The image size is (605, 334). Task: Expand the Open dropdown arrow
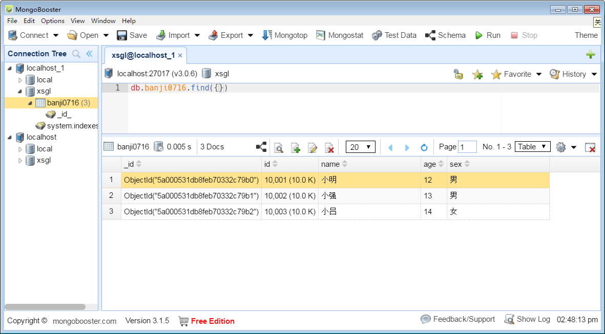106,35
